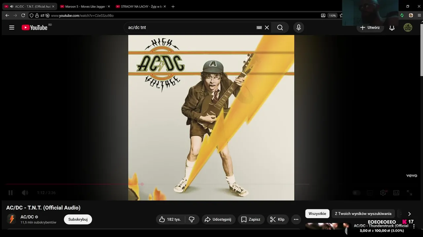Close the Maroon 5 tab
Image resolution: width=423 pixels, height=237 pixels.
pyautogui.click(x=109, y=7)
